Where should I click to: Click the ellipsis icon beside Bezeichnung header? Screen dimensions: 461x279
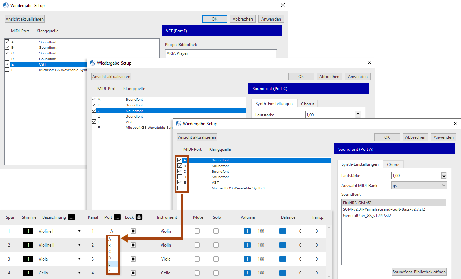[72, 217]
